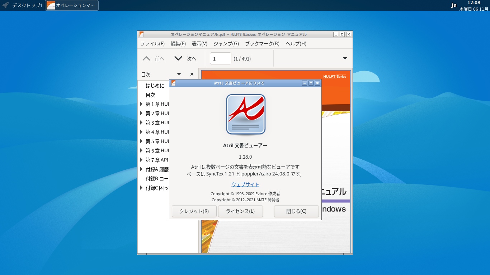Click the オペレーションマ… taskbar button

point(72,5)
